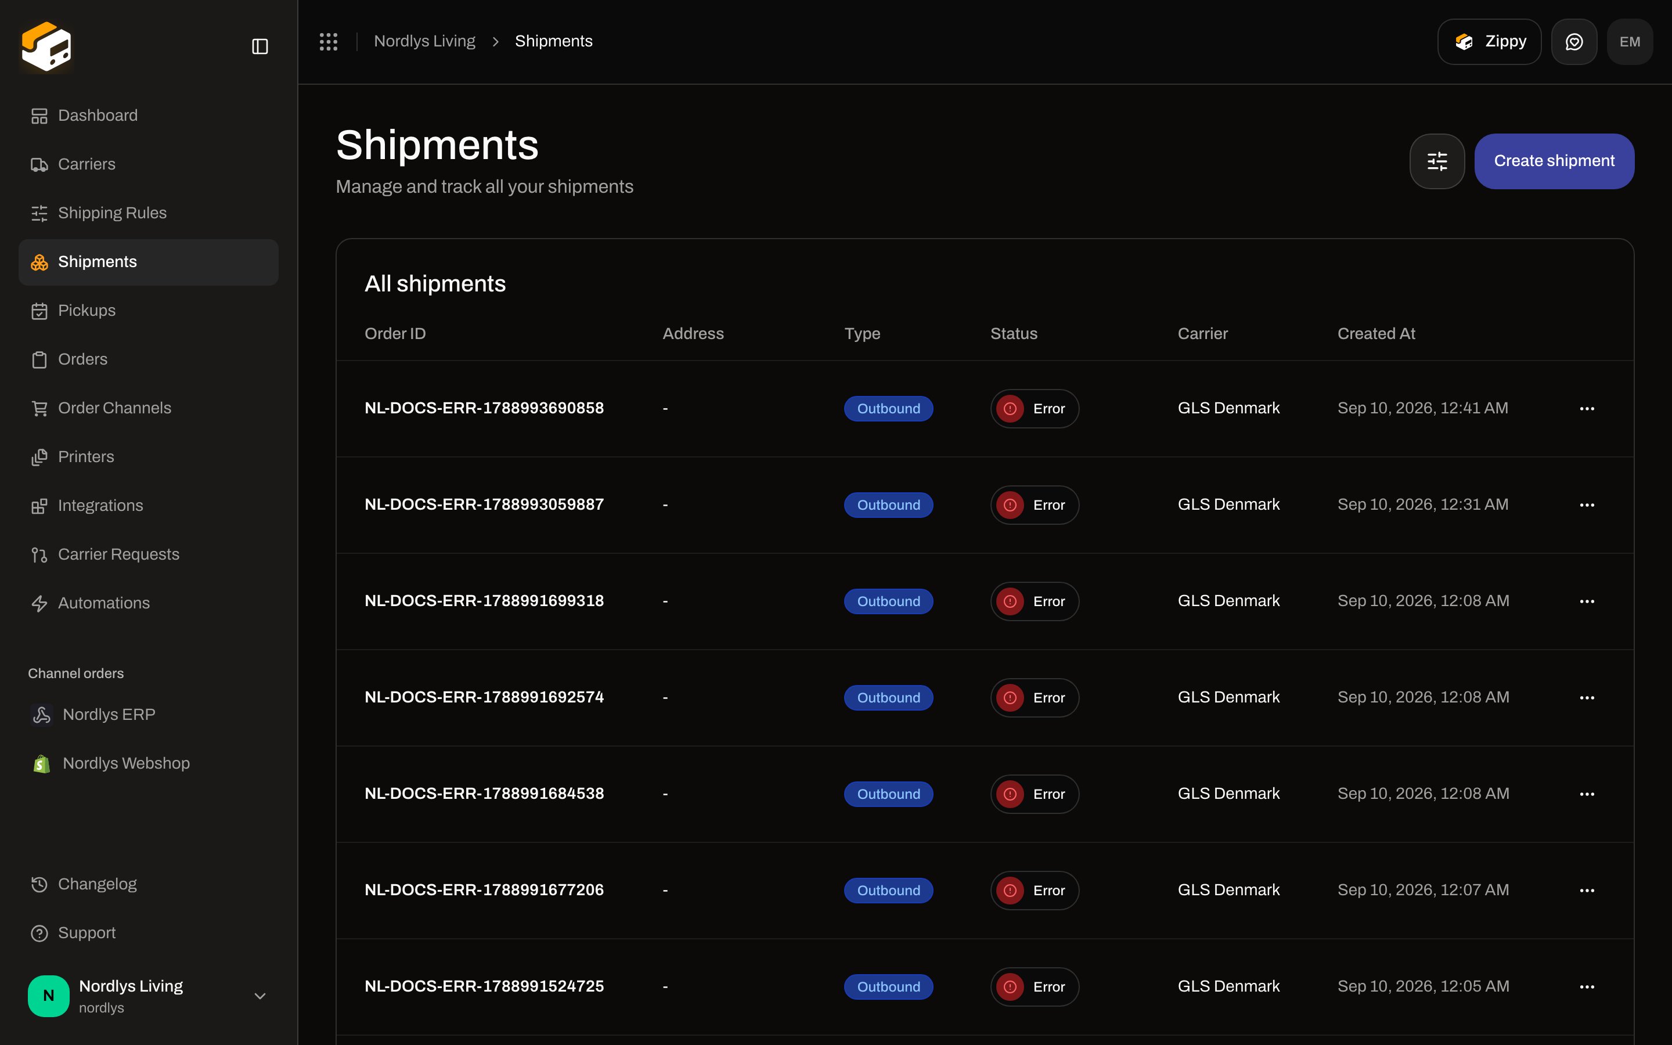Open the chat support bubble icon
Image resolution: width=1672 pixels, height=1045 pixels.
[1574, 41]
